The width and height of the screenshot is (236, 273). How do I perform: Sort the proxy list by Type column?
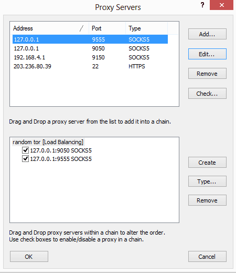point(146,28)
